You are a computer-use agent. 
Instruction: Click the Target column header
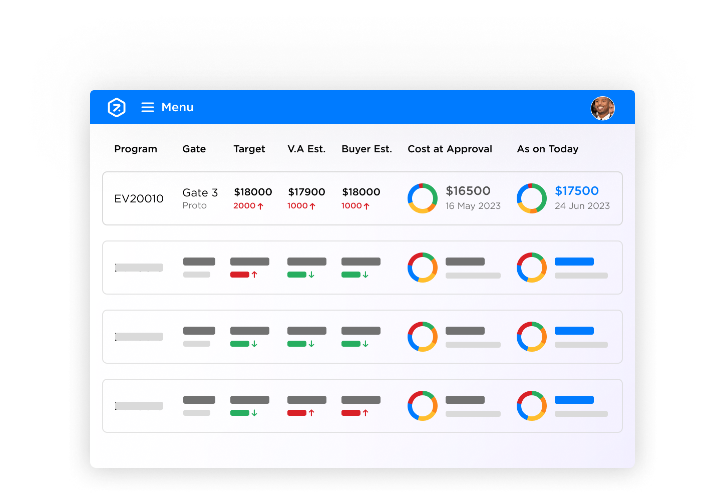point(249,149)
